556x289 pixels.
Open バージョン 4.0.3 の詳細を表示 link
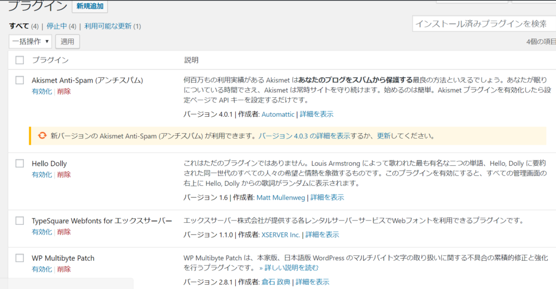(x=304, y=136)
